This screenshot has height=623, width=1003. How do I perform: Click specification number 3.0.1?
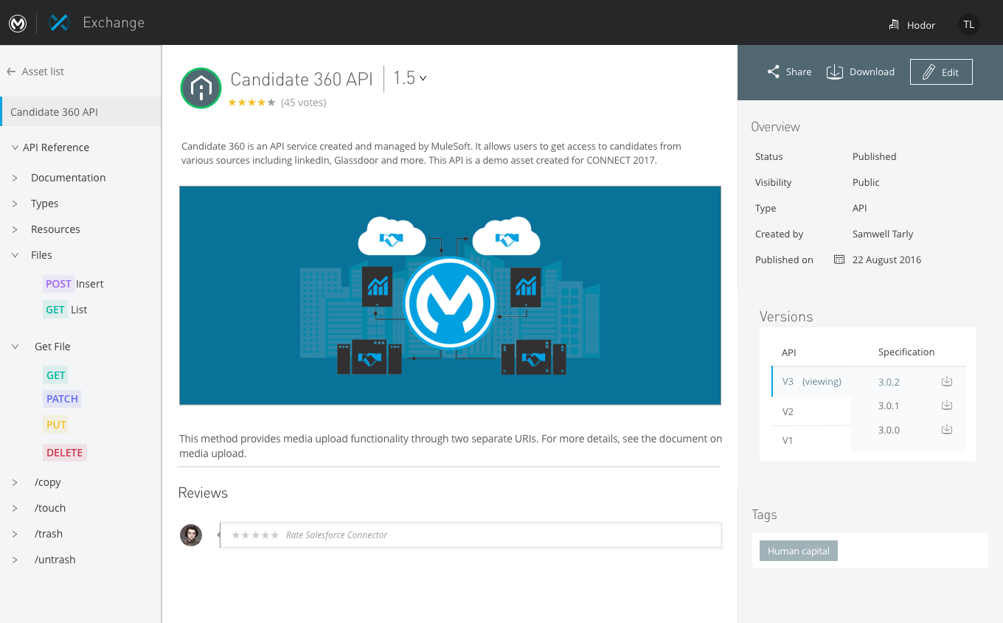click(889, 406)
